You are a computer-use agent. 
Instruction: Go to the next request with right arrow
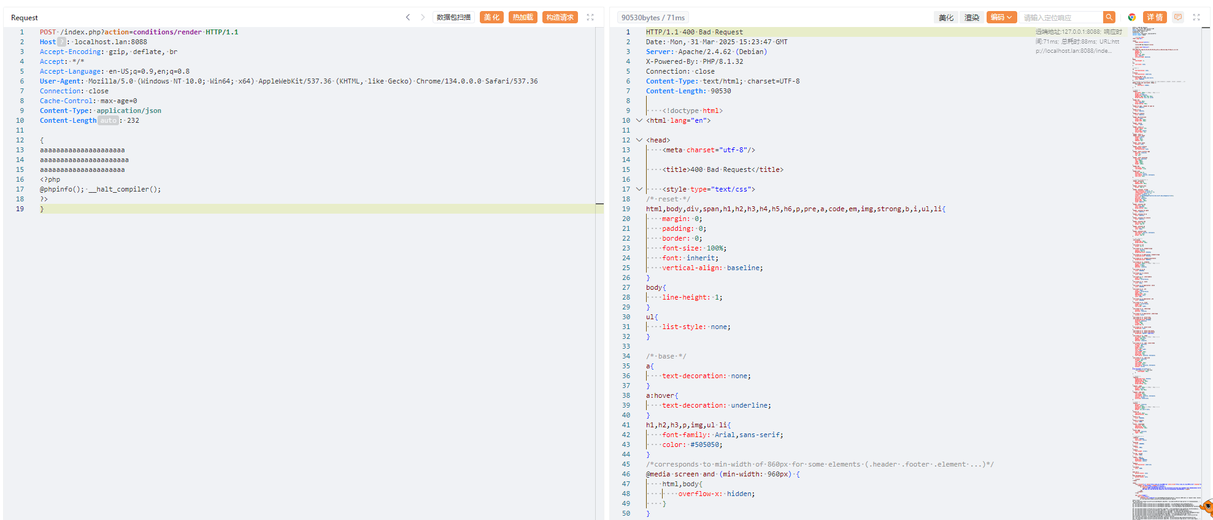coord(423,17)
